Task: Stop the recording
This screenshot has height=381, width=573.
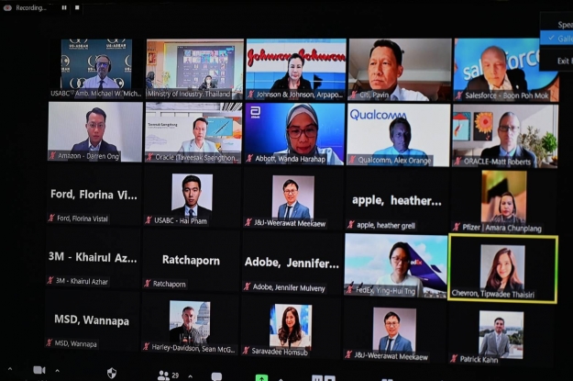Action: coord(77,7)
